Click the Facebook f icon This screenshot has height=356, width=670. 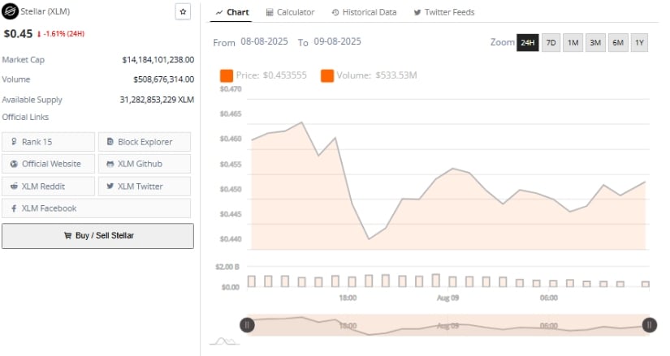tap(14, 208)
